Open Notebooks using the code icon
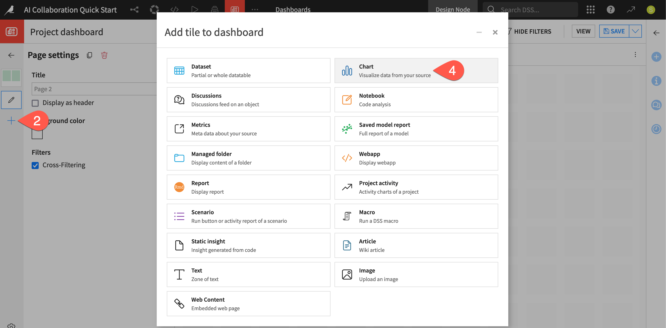Image resolution: width=666 pixels, height=328 pixels. 174,10
